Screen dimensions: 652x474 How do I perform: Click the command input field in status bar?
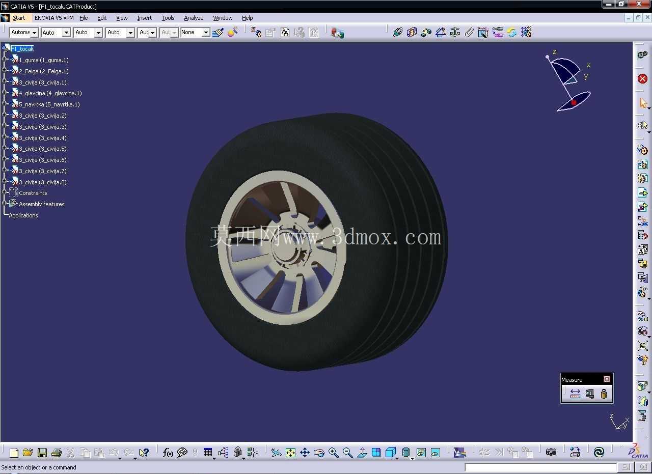coord(541,467)
